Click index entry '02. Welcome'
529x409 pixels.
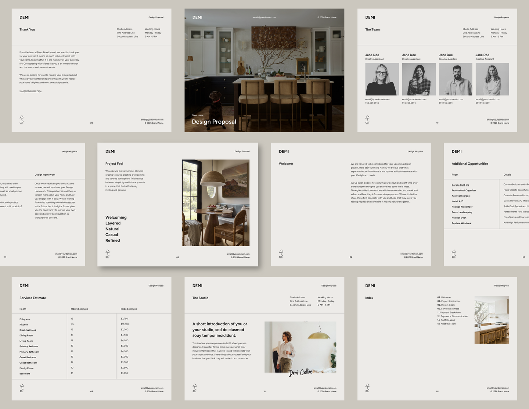[x=444, y=297]
